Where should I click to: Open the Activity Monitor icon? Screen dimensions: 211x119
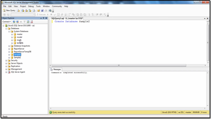(x=50, y=10)
